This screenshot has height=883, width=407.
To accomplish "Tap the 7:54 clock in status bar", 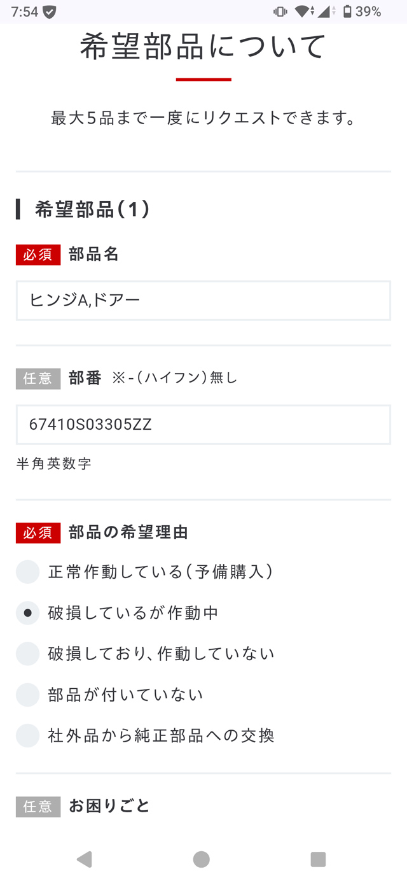I will [25, 10].
